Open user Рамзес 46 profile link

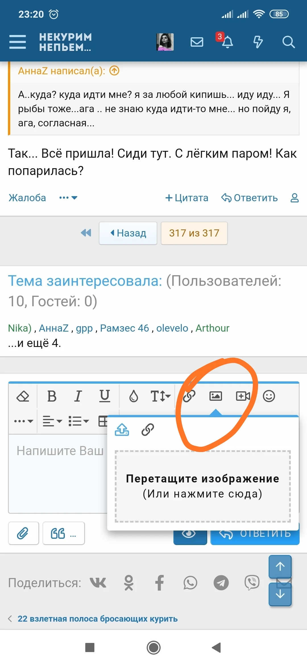pyautogui.click(x=125, y=328)
